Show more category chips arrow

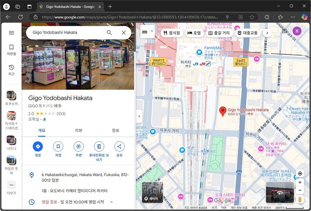pos(267,33)
